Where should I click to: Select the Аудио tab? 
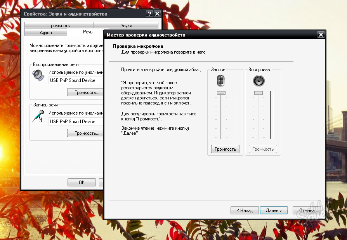coord(45,33)
